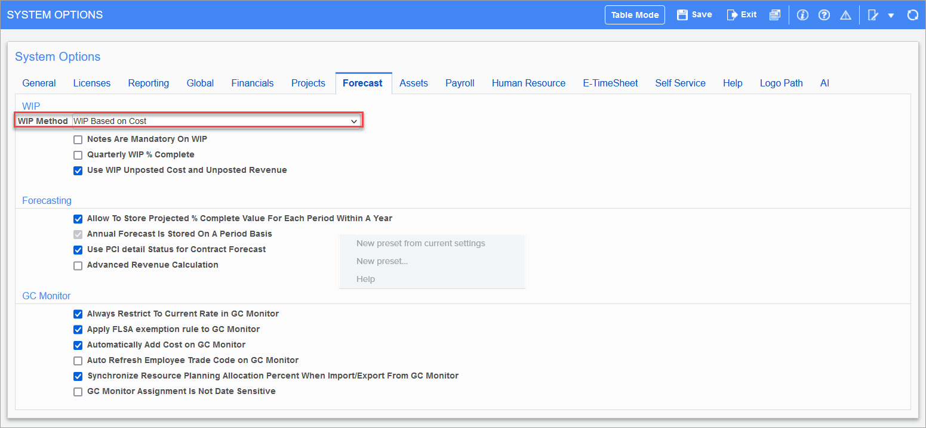
Task: Toggle Apply FLSA exemption rule to GC Monitor
Action: click(78, 330)
